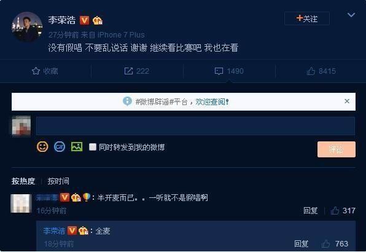The image size is (366, 252).
Task: Sort comments by 按时间
Action: coord(58,181)
